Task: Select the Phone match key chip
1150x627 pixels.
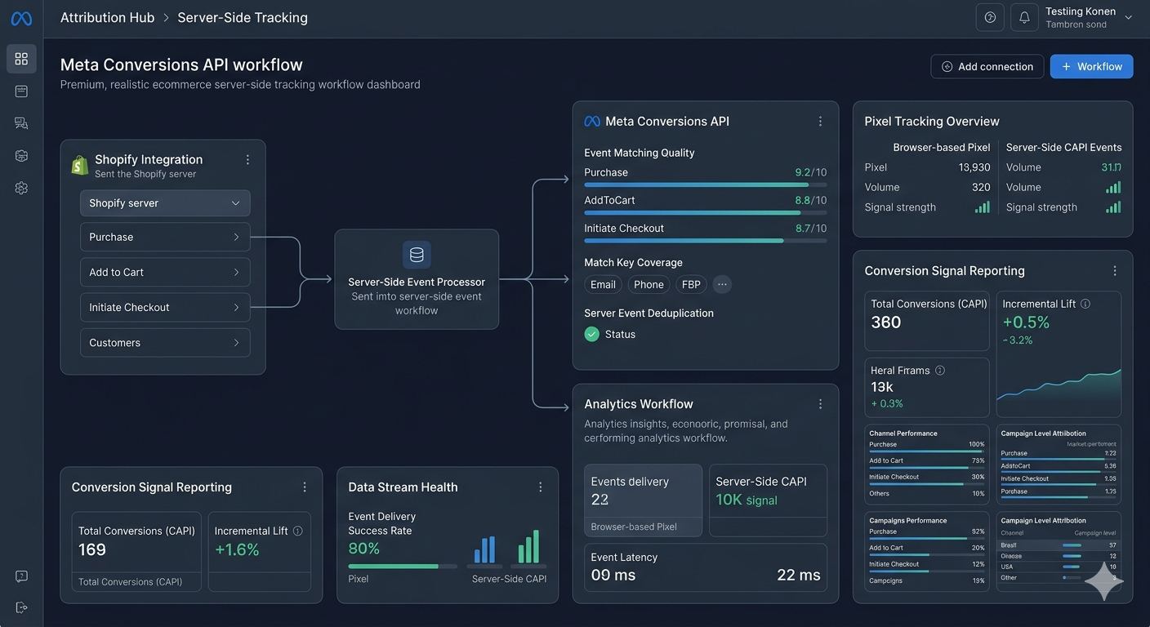Action: [x=649, y=284]
